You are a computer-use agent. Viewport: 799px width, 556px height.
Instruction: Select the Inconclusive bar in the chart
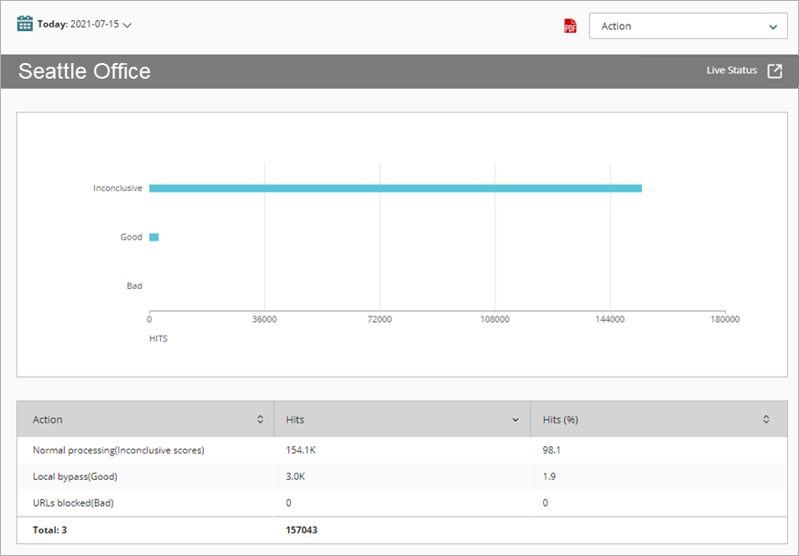tap(393, 187)
